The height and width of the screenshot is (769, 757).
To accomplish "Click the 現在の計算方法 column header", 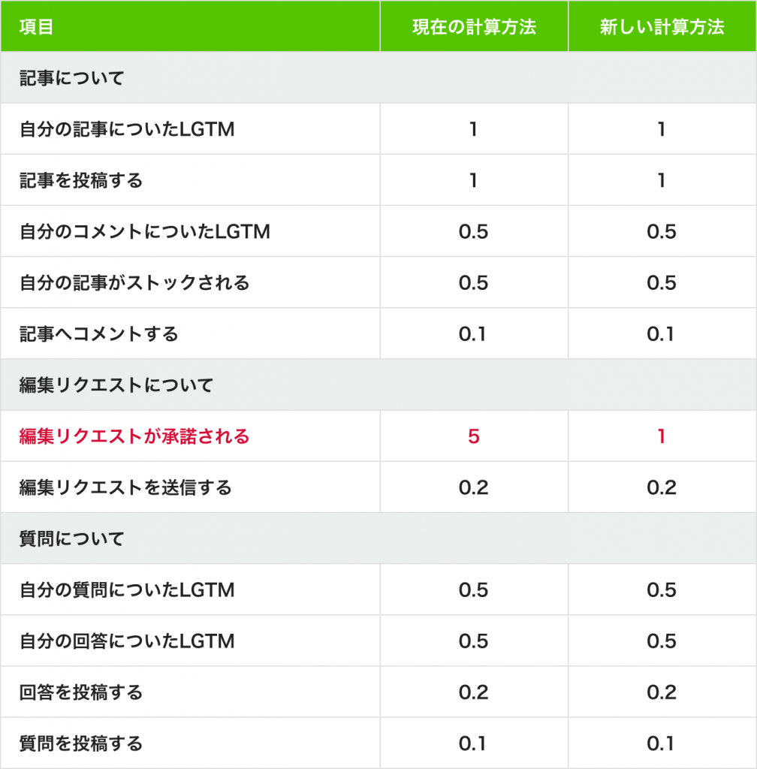I will point(474,27).
